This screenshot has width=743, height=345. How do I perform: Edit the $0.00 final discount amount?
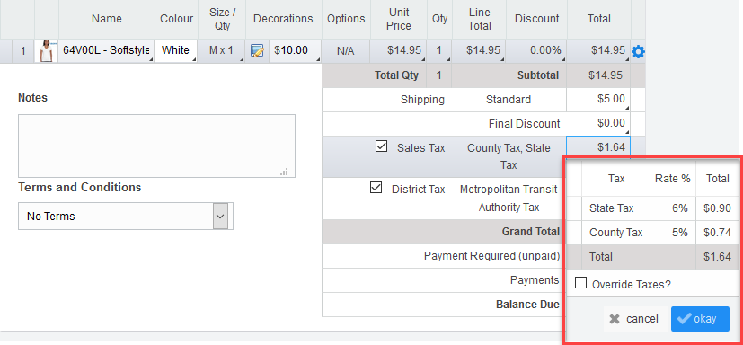pos(598,124)
